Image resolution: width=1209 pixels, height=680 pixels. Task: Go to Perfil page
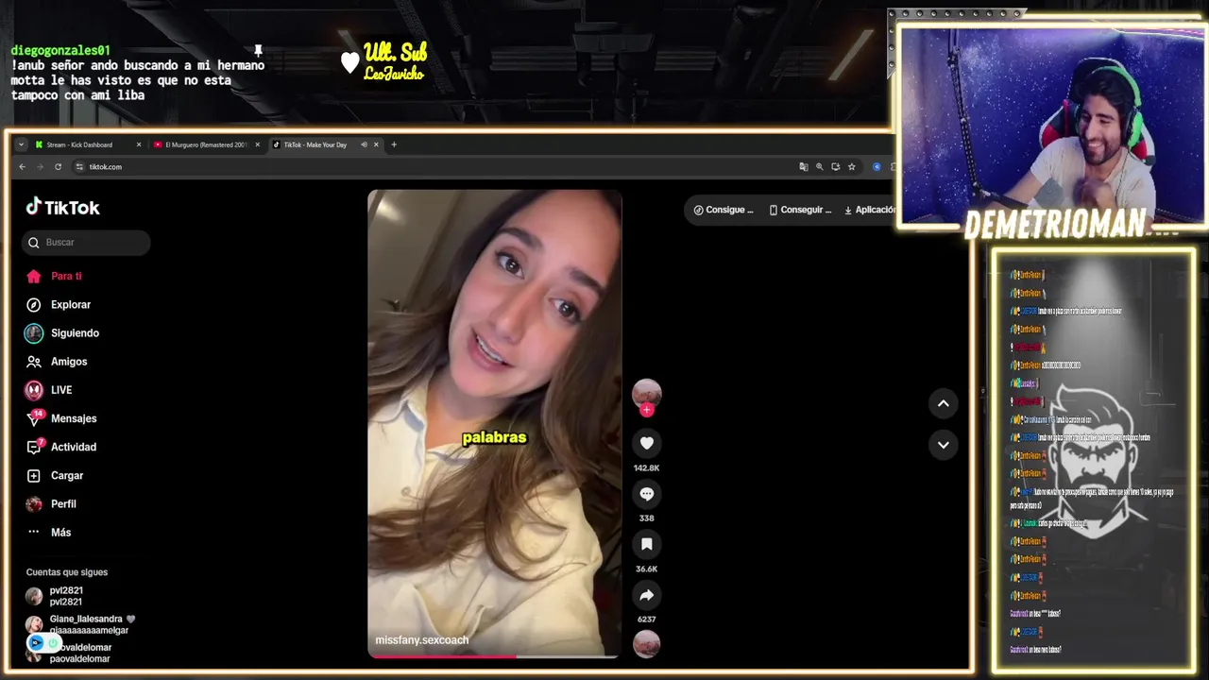click(52, 503)
